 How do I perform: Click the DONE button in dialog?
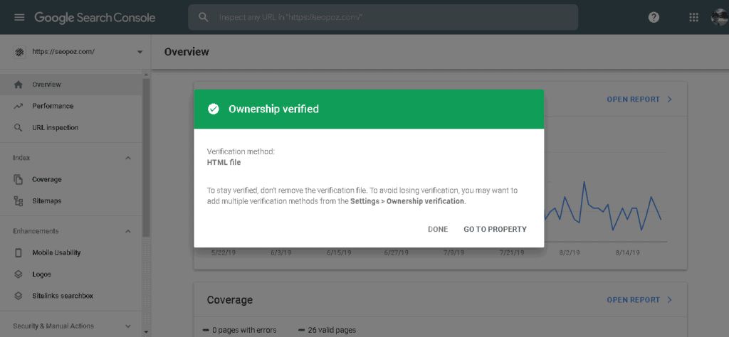(x=438, y=230)
